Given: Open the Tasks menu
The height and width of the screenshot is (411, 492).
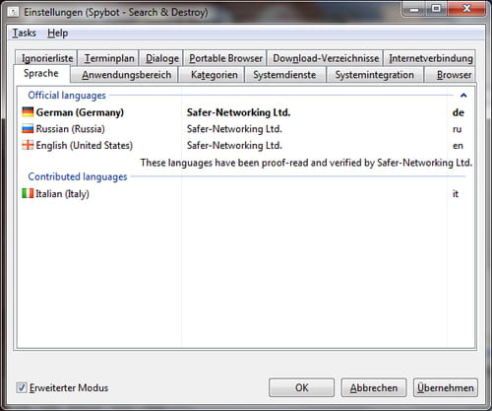Looking at the screenshot, I should coord(24,33).
